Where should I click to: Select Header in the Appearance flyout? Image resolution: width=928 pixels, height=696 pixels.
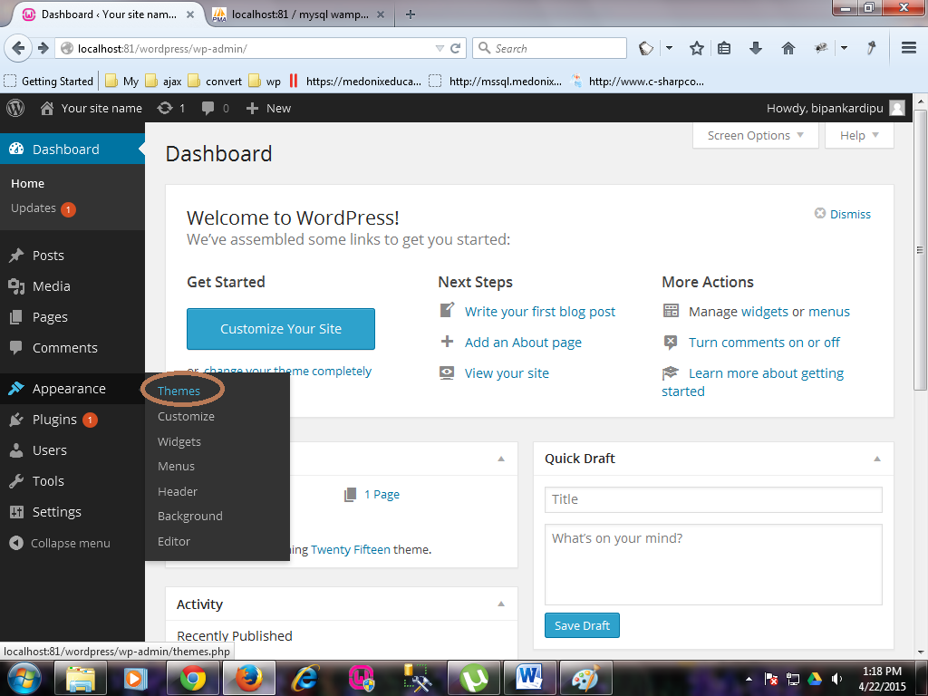(178, 491)
